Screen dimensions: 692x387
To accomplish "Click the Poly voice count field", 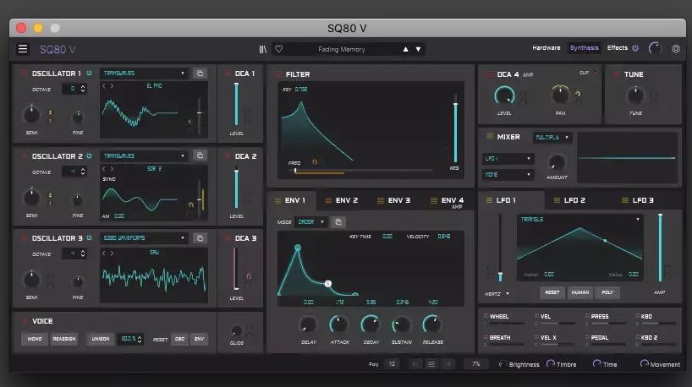I will (392, 364).
